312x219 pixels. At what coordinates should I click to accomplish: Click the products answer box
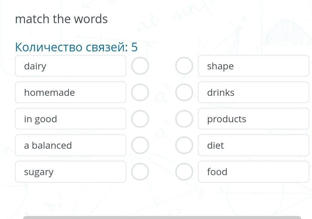[x=254, y=119]
